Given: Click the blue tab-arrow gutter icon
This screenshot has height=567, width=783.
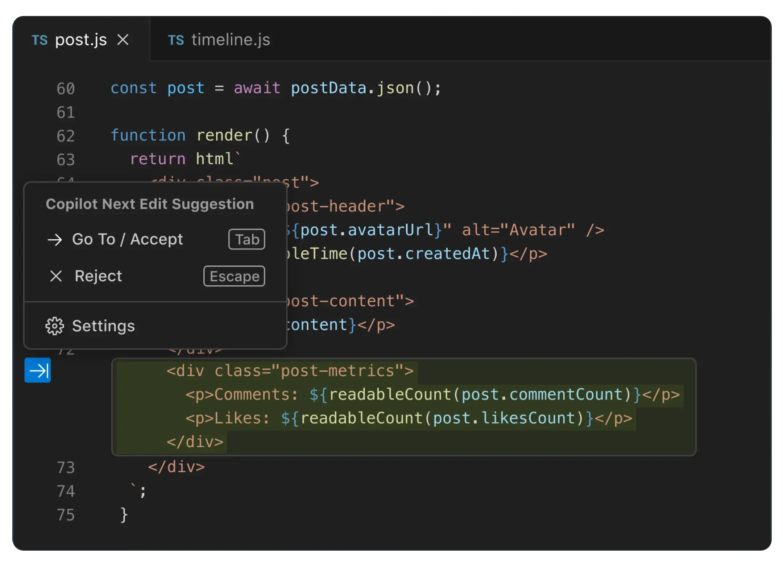Looking at the screenshot, I should (38, 370).
